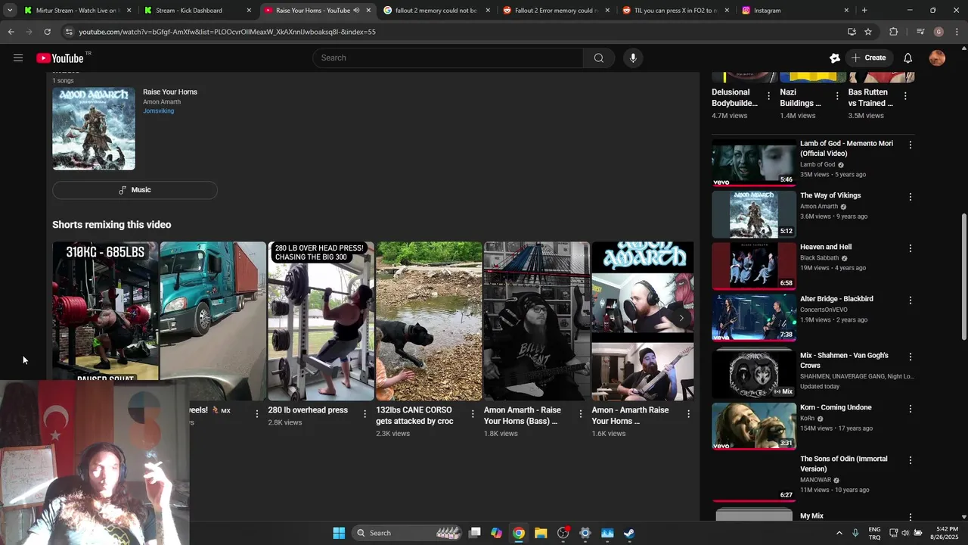Screen dimensions: 968x545
Task: Show next shorts with the right arrow
Action: (681, 318)
